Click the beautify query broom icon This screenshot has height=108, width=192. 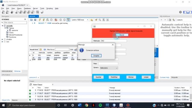tap(96, 20)
